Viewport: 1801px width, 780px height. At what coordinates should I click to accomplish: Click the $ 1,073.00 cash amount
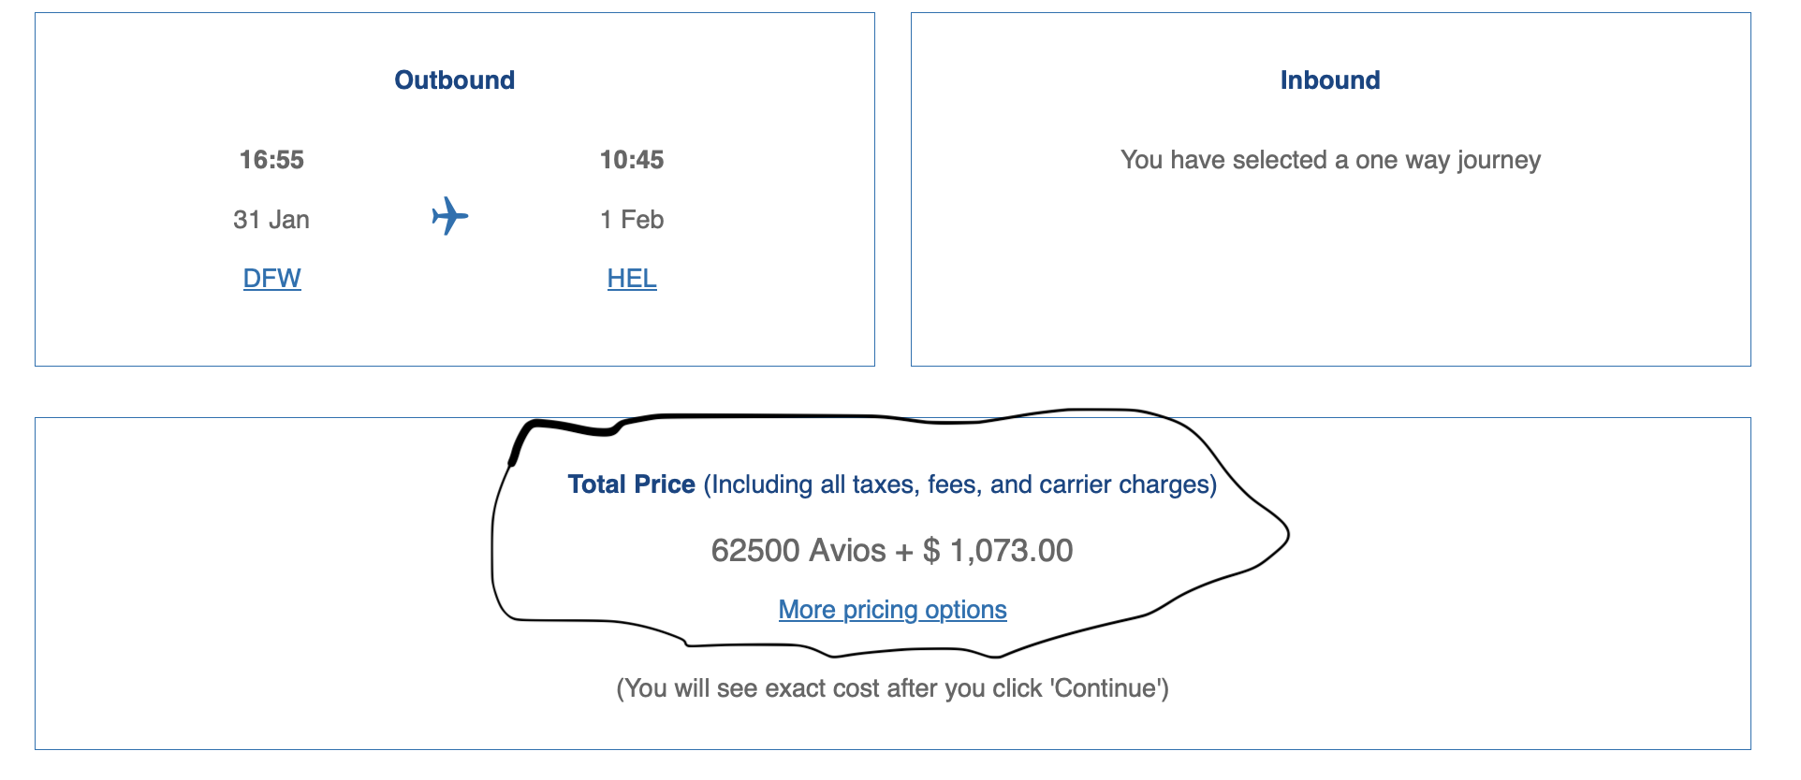[998, 550]
